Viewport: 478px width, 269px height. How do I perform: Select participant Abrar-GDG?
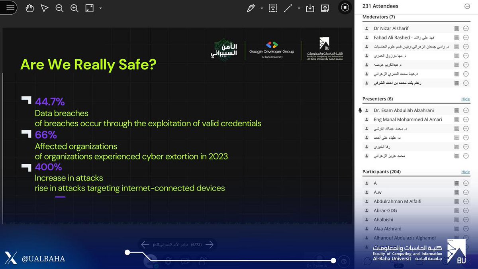click(x=385, y=210)
